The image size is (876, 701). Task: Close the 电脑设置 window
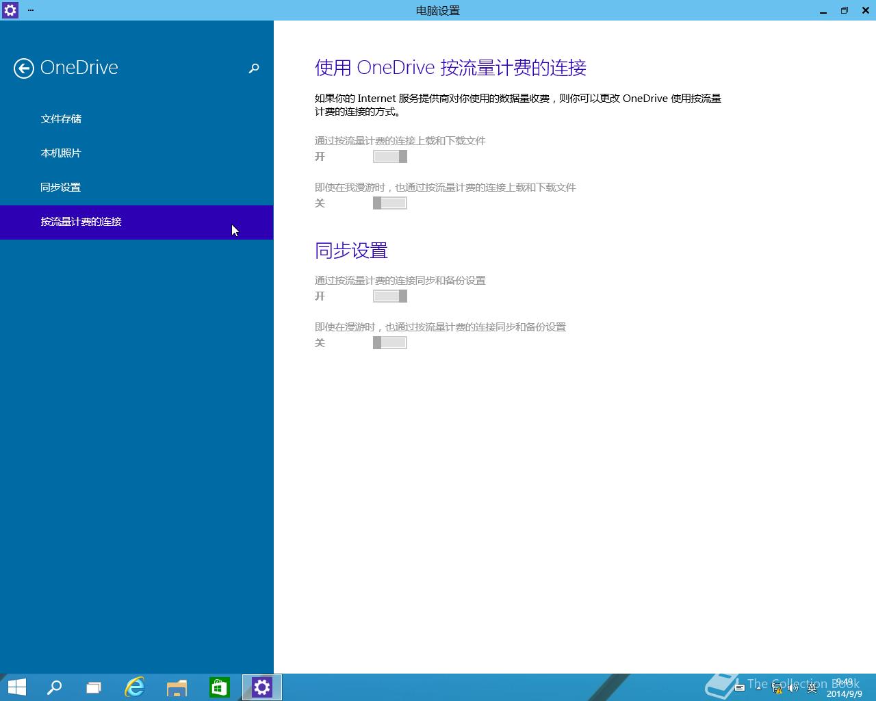[866, 10]
